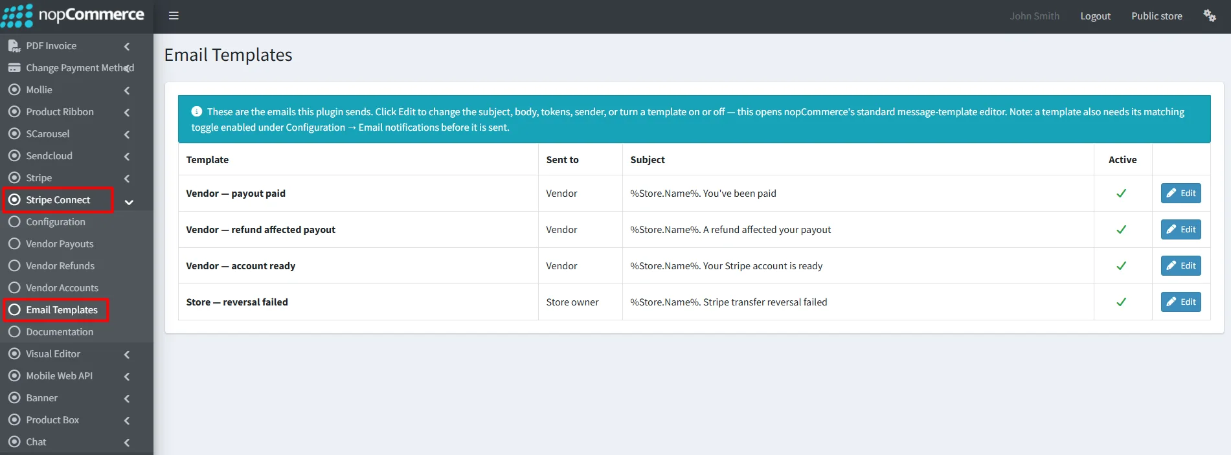
Task: Click the SCarousel circle icon
Action: click(x=14, y=134)
